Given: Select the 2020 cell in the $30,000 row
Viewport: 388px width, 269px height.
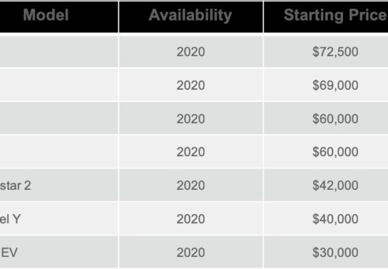Looking at the screenshot, I should coord(190,252).
